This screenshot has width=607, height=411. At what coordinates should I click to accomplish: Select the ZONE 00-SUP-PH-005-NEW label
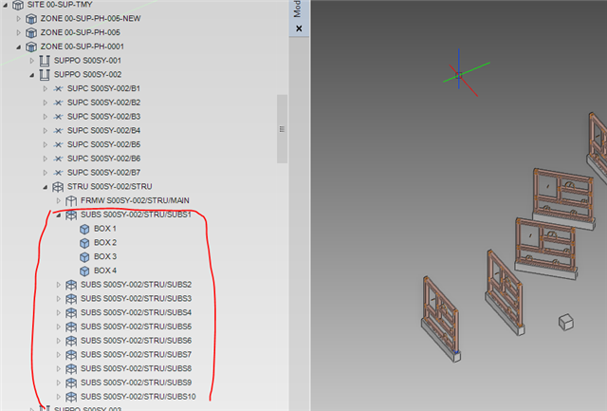91,18
